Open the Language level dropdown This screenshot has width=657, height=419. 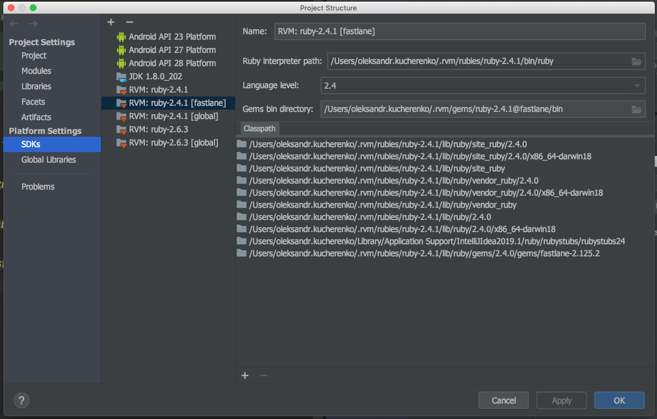pos(638,85)
